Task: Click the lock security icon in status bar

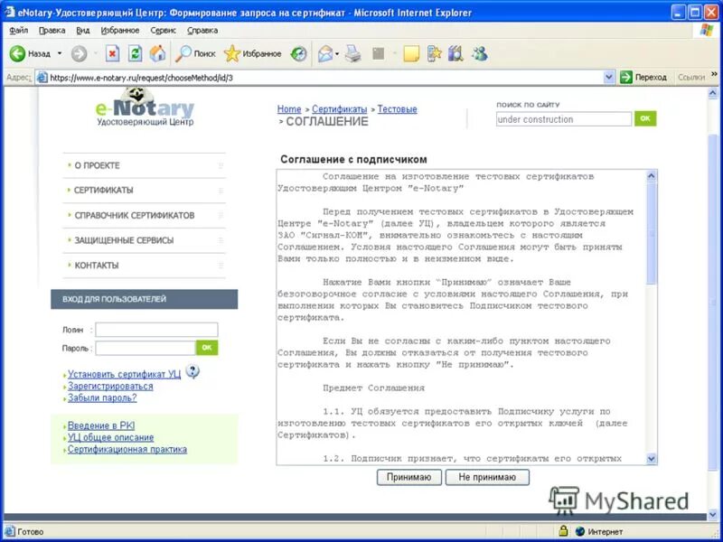Action: [x=563, y=531]
